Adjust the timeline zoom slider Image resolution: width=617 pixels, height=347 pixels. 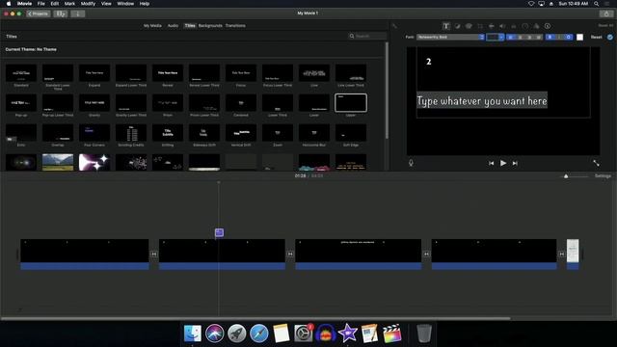566,175
